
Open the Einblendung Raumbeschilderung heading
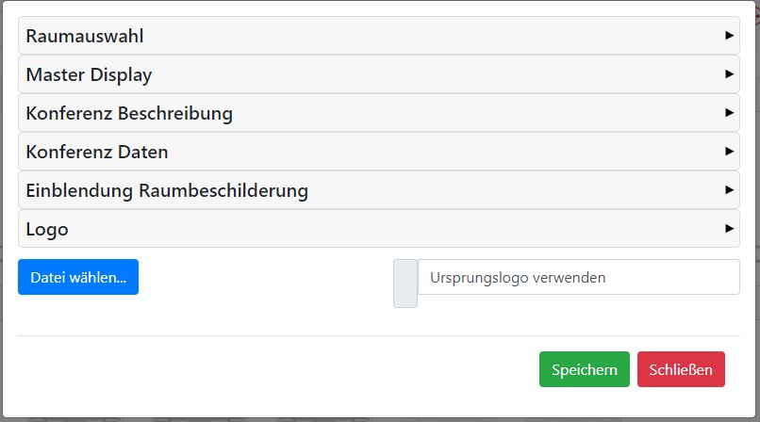coord(167,191)
